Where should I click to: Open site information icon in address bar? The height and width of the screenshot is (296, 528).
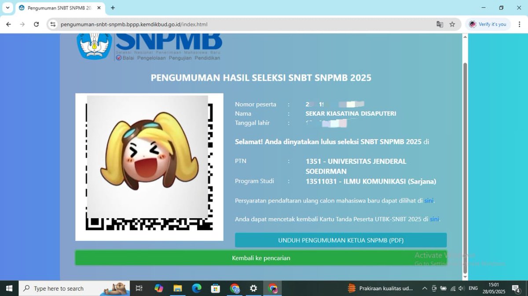(53, 25)
